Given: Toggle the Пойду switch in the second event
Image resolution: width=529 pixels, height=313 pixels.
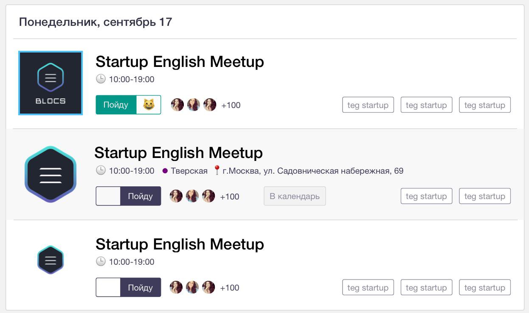Looking at the screenshot, I should pos(128,196).
